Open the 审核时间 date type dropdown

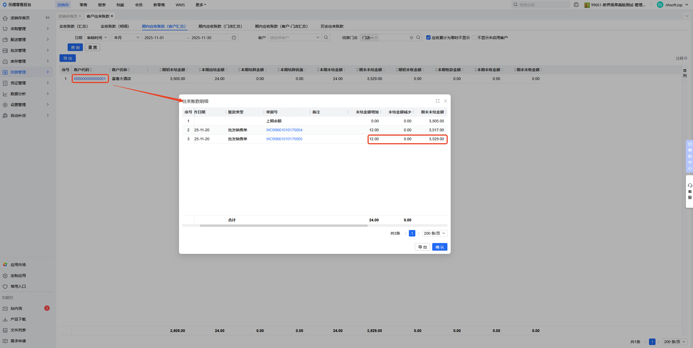tap(97, 38)
